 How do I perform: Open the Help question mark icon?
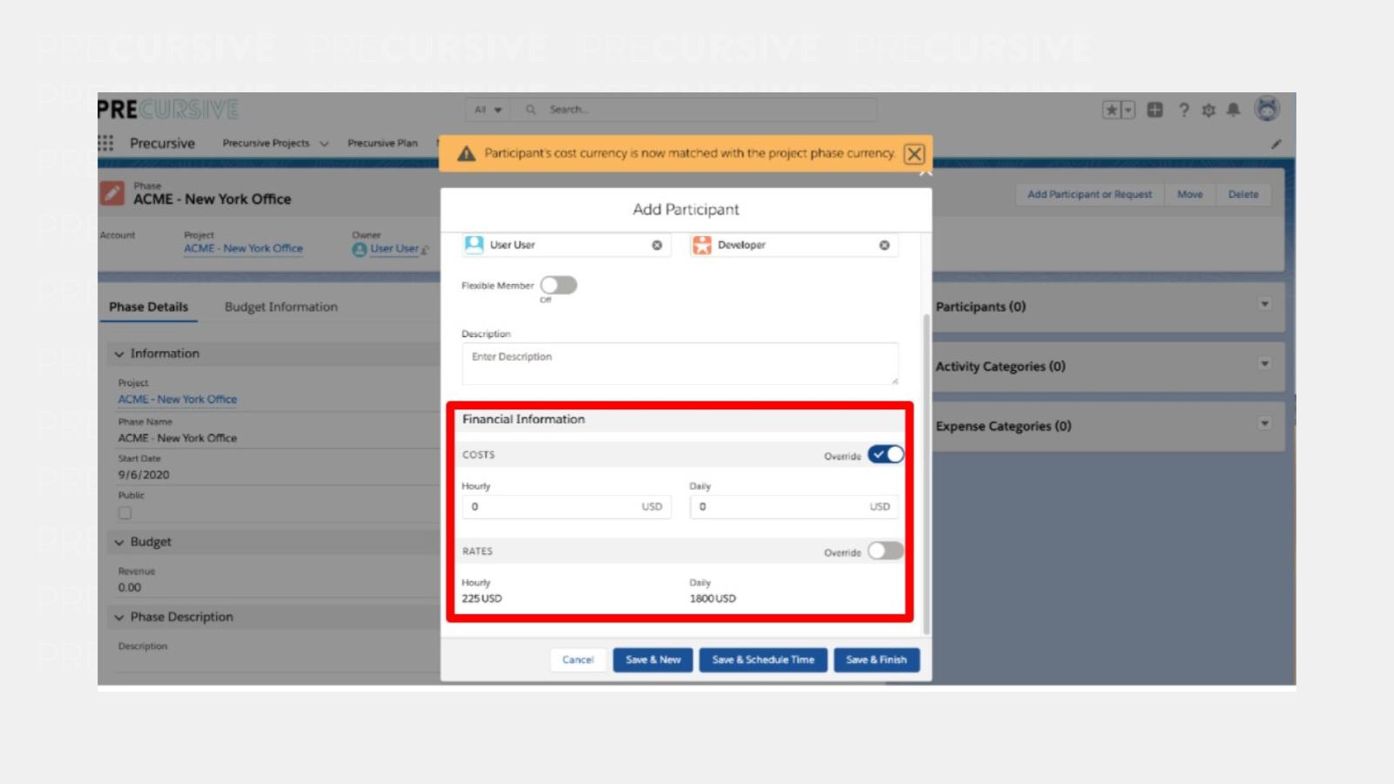pyautogui.click(x=1183, y=110)
